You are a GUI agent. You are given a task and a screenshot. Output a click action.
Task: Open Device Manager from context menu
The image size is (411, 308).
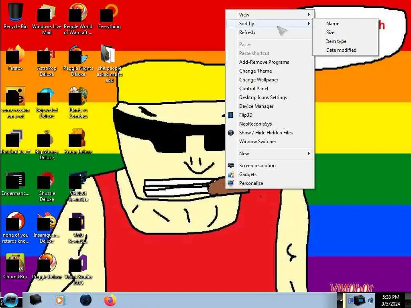coord(270,106)
